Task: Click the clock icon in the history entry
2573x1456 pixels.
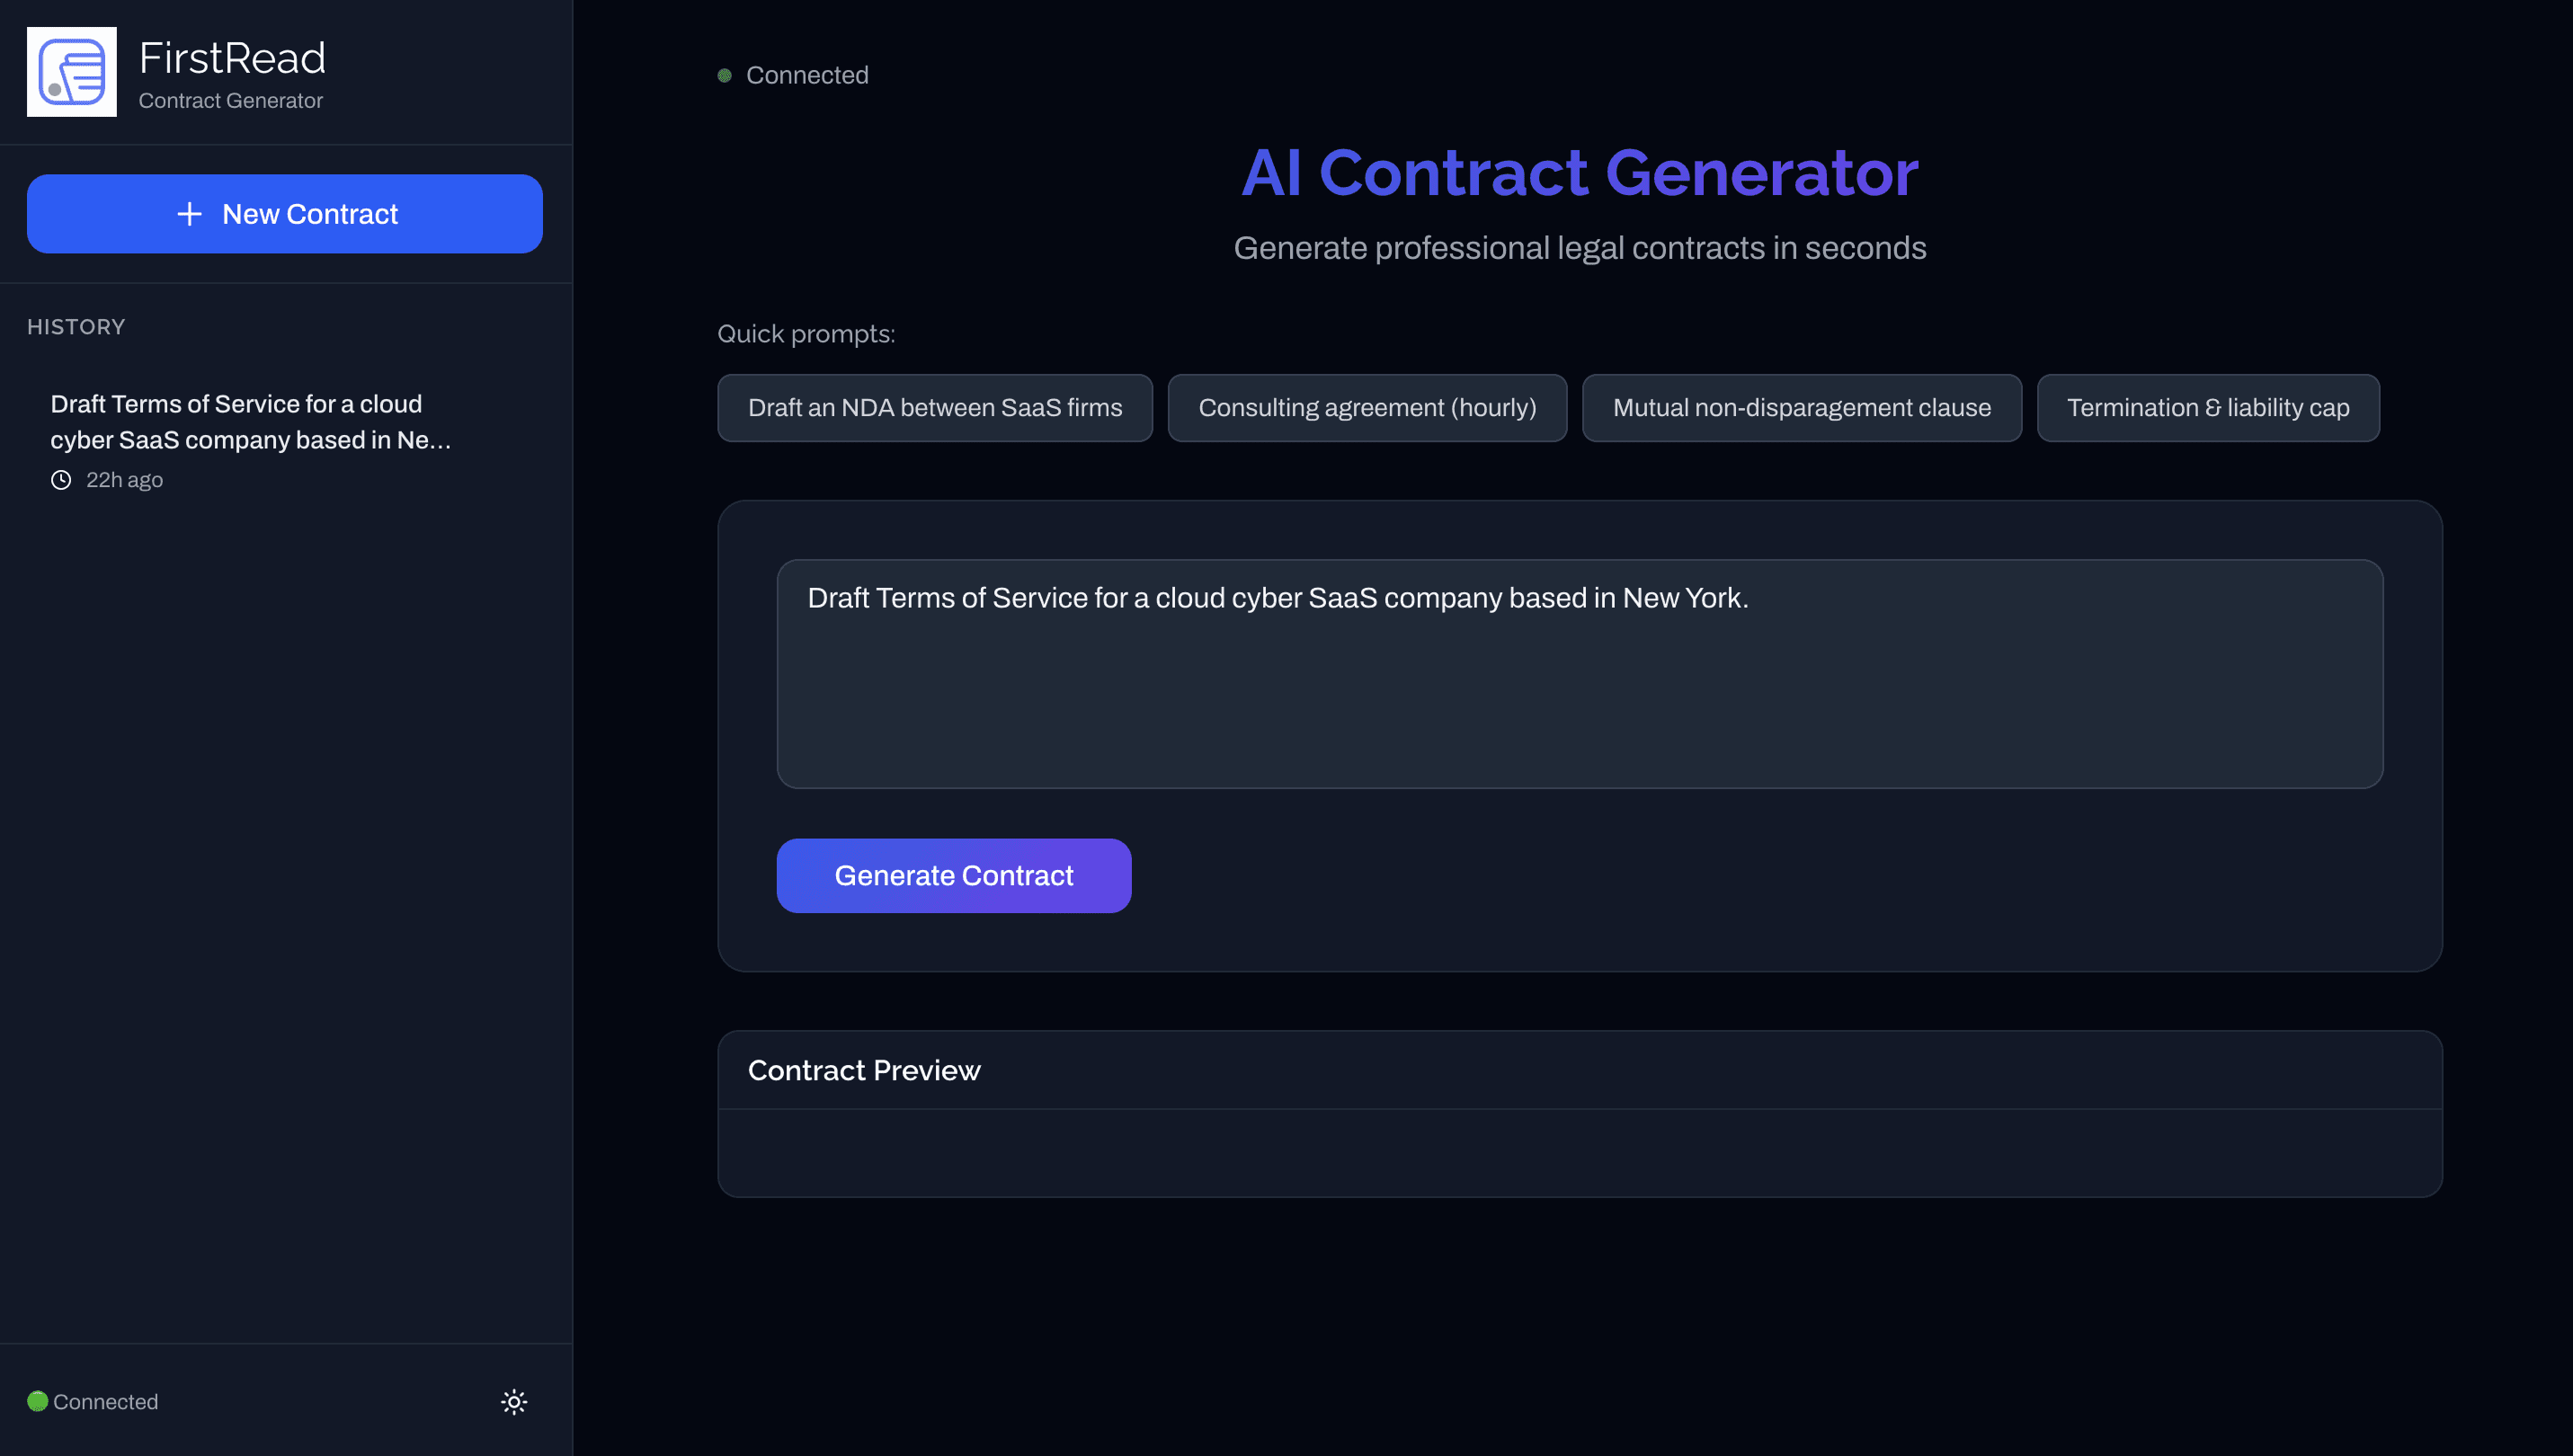Action: point(61,479)
